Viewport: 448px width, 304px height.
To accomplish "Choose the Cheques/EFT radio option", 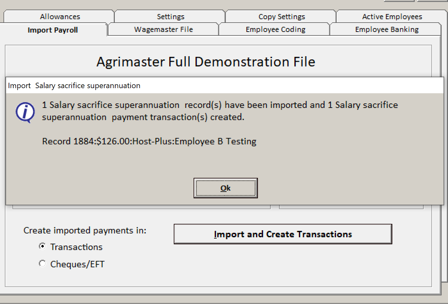I will [42, 263].
